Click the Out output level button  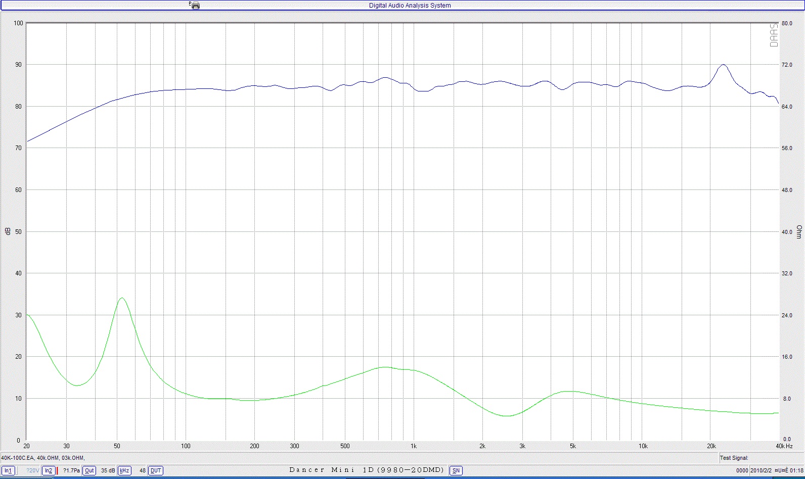pos(89,470)
